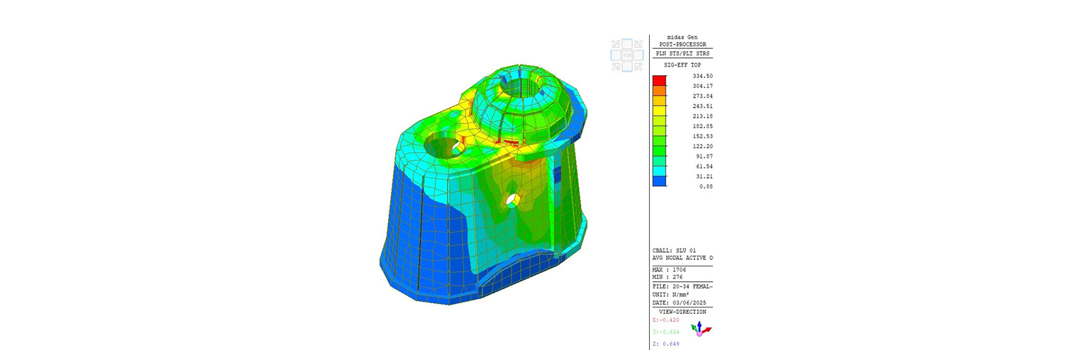Click the TOP face of the view cube
1079x350 pixels.
627,55
